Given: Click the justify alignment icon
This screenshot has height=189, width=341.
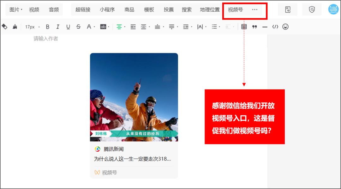Looking at the screenshot, I should click(133, 27).
